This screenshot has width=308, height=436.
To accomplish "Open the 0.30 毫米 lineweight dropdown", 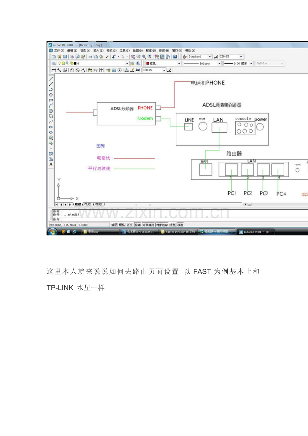I will click(238, 63).
